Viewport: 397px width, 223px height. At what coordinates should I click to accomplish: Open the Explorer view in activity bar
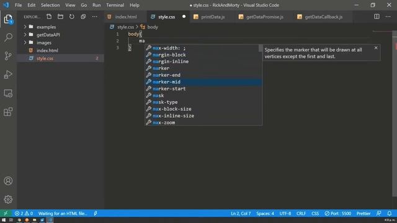[8, 19]
